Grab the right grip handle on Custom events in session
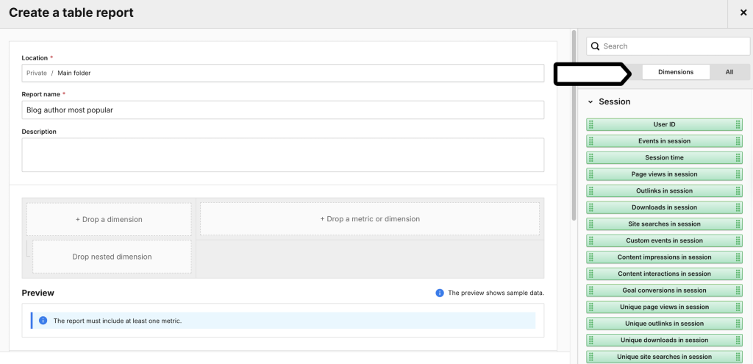 pos(738,240)
